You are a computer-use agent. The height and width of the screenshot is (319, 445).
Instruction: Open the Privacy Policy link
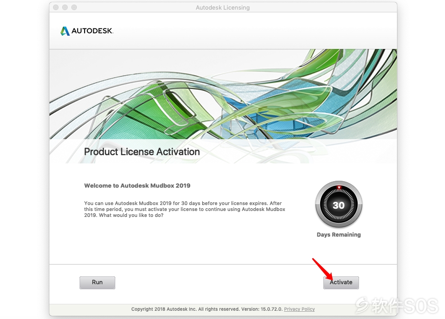point(300,309)
